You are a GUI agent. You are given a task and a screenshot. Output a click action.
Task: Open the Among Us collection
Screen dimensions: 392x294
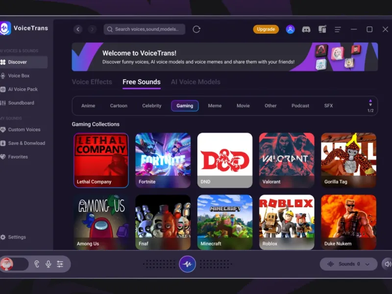click(101, 222)
